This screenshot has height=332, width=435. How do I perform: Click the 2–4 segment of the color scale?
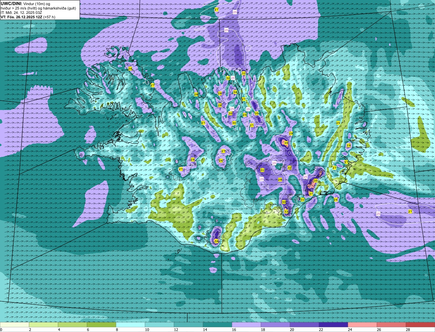tap(43, 325)
